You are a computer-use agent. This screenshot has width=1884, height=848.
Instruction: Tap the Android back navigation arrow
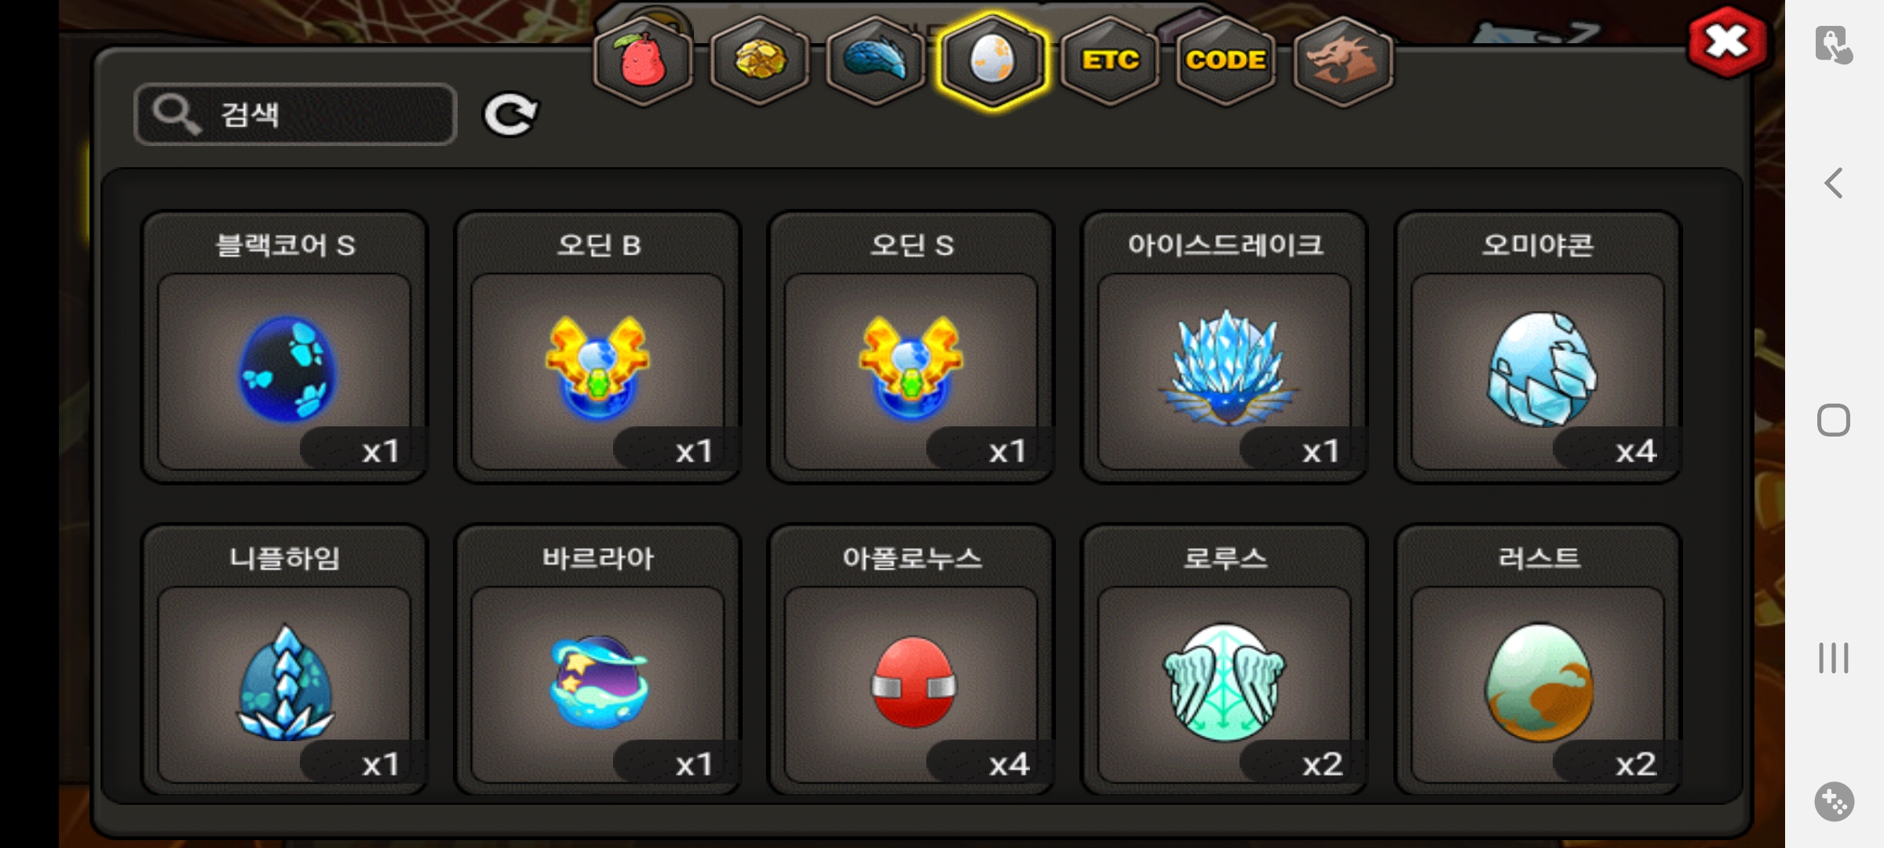(x=1834, y=183)
